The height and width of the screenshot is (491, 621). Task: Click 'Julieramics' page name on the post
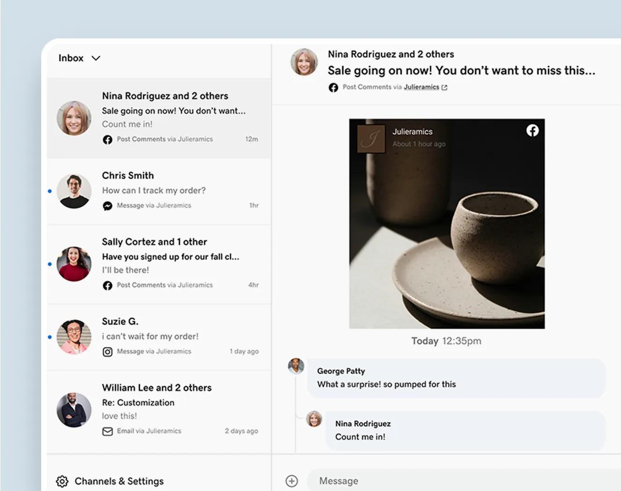point(412,132)
